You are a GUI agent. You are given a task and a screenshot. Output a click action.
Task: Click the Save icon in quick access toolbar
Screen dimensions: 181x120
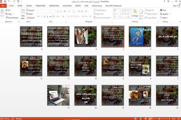tap(5, 1)
